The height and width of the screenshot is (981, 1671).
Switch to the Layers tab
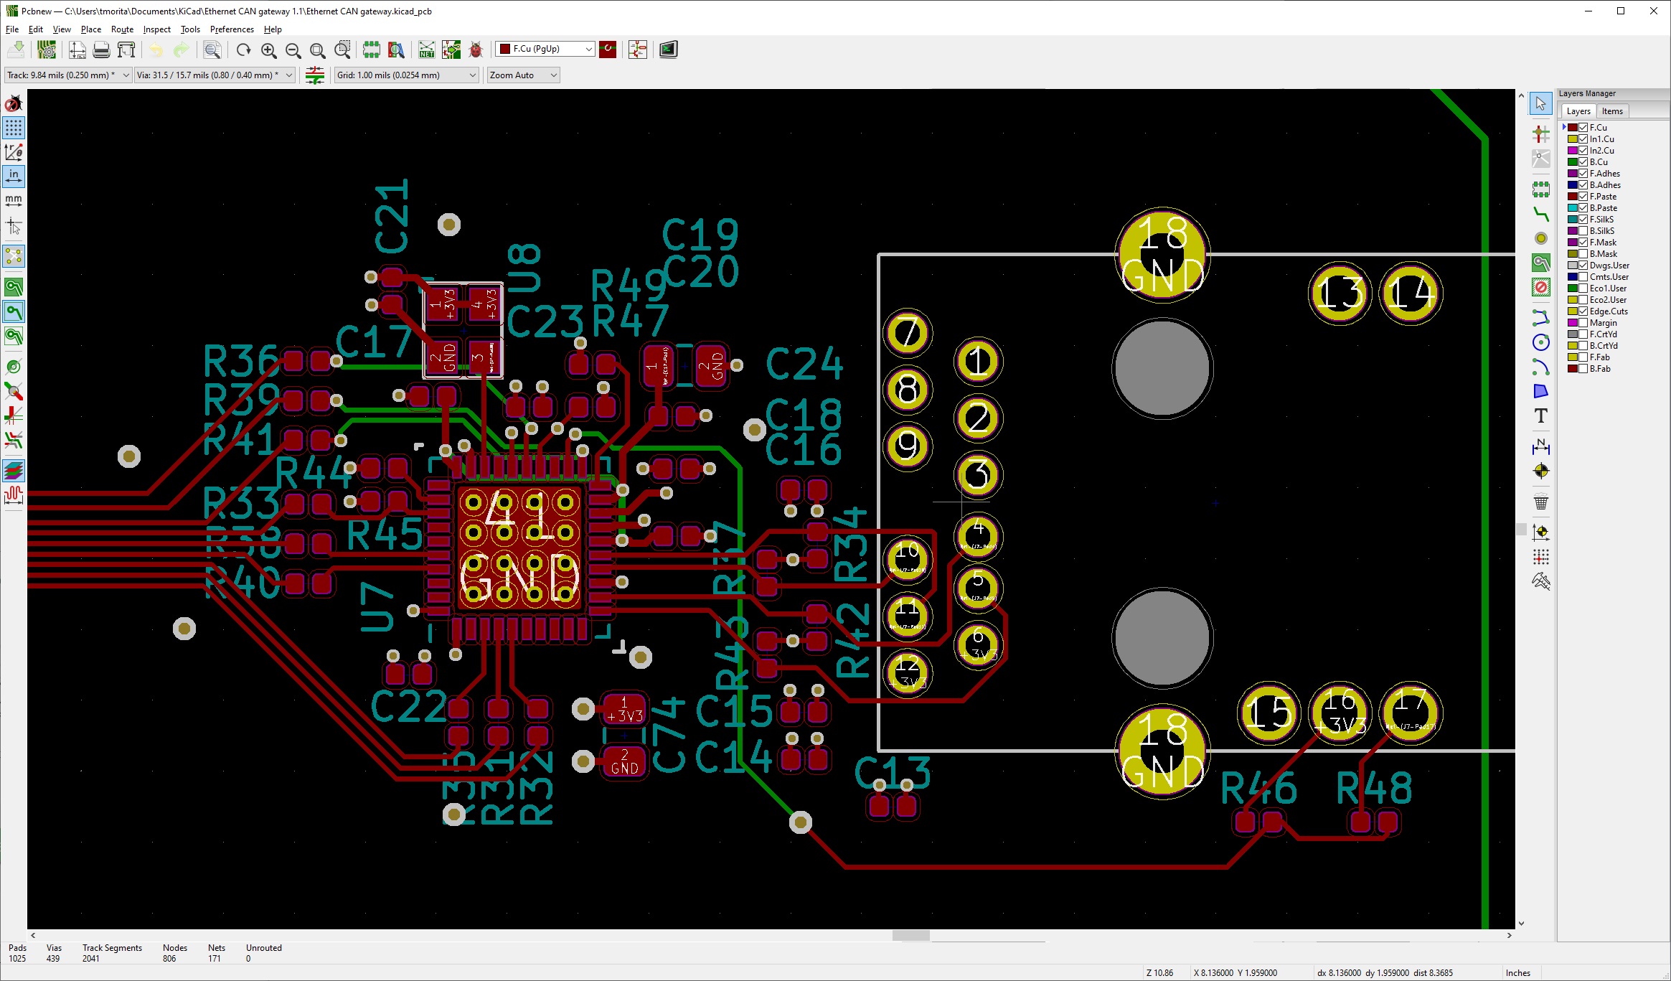point(1578,111)
